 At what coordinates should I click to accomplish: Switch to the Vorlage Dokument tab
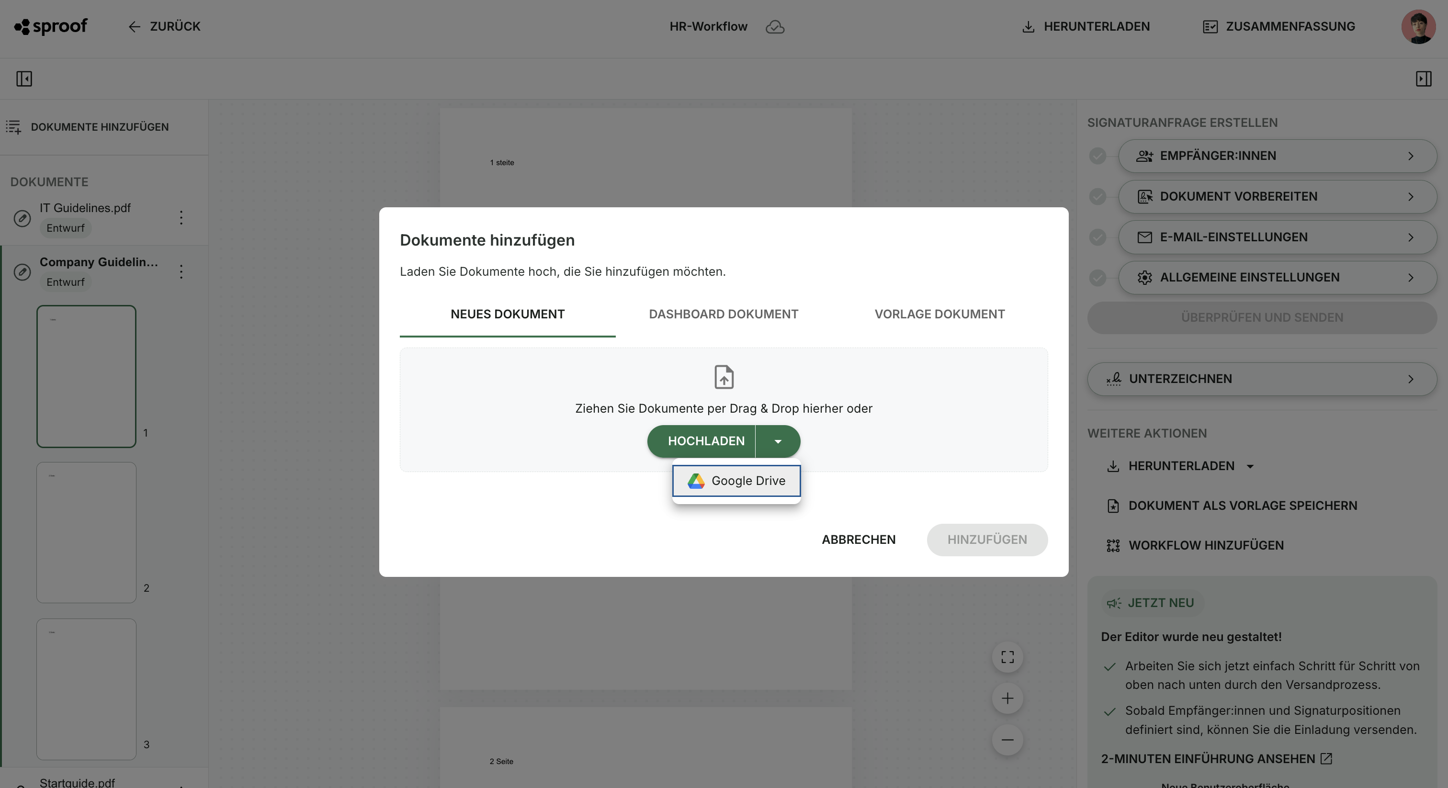939,314
